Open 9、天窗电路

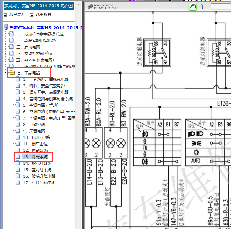(34, 131)
